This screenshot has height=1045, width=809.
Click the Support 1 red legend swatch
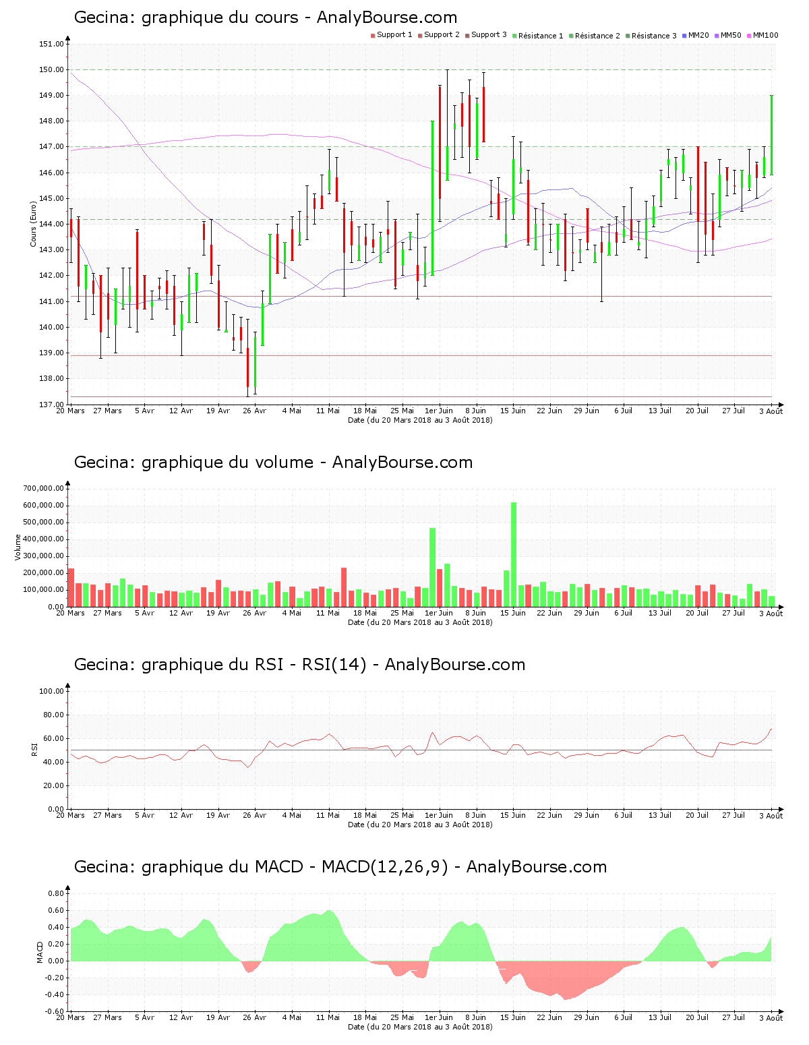click(x=373, y=35)
